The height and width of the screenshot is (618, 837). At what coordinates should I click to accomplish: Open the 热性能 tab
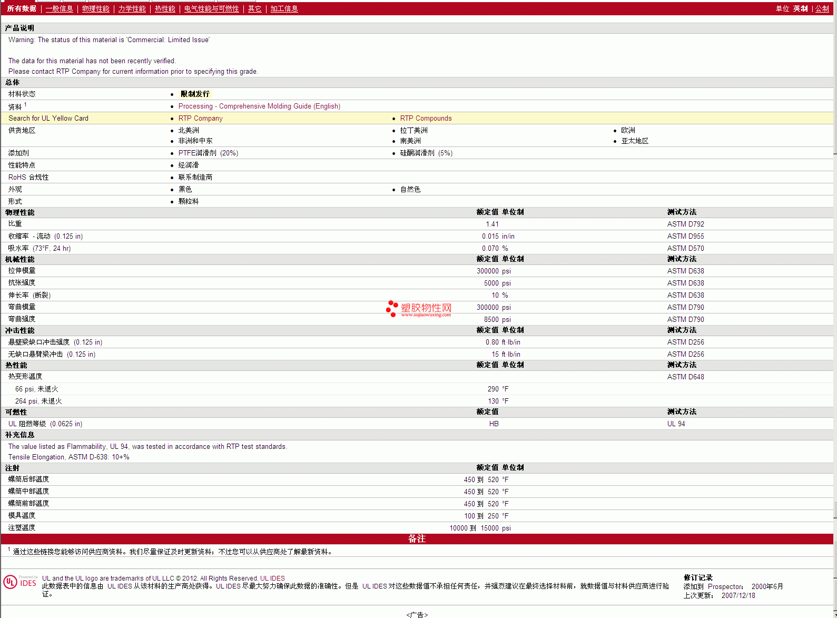coord(165,8)
